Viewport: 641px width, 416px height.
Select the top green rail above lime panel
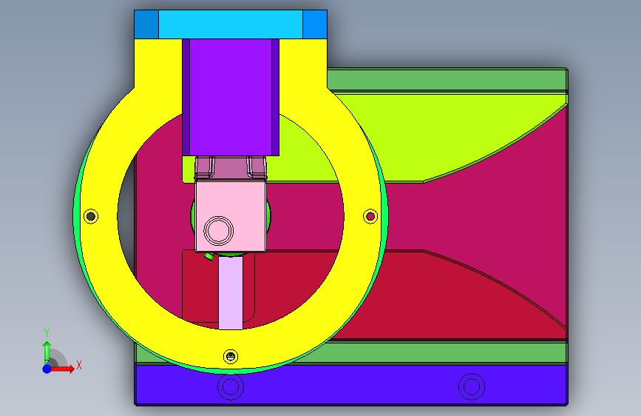click(x=447, y=79)
